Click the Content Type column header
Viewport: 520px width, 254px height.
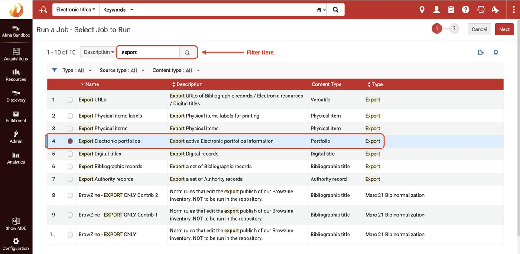point(327,84)
